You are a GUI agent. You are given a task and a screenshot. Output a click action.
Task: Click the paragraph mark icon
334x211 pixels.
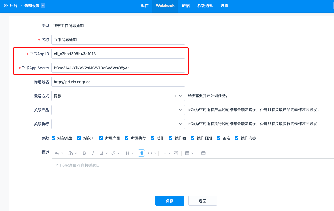click(141, 153)
